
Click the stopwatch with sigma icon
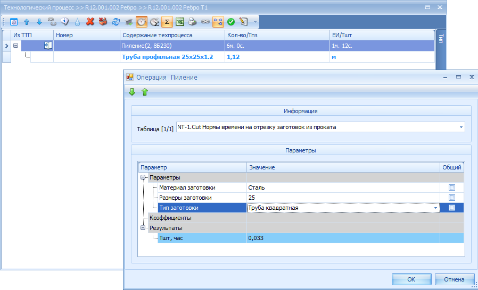154,22
